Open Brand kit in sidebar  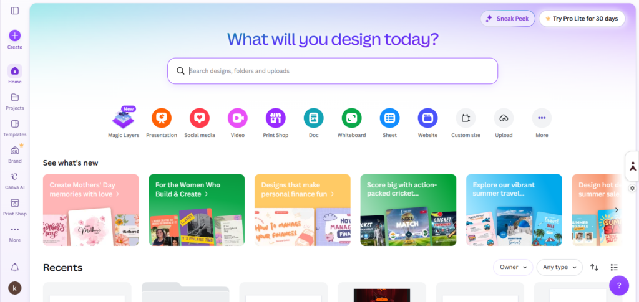[15, 154]
